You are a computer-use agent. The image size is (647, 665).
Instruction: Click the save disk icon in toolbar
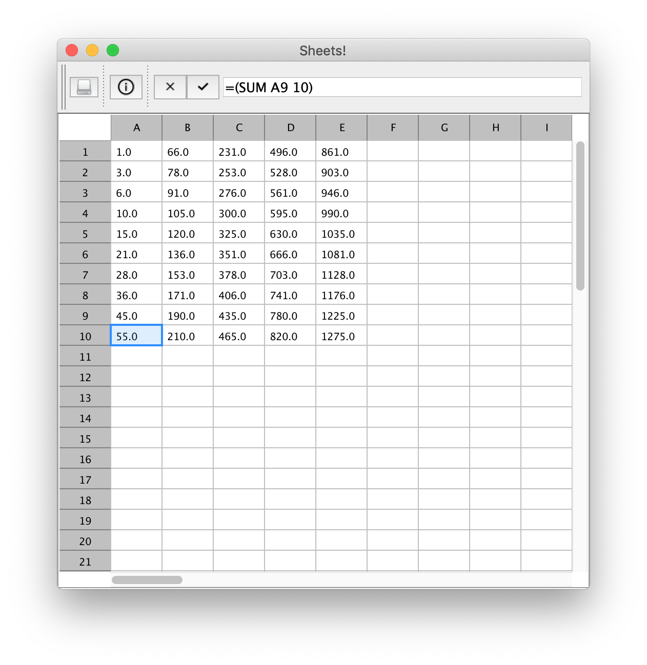point(84,87)
